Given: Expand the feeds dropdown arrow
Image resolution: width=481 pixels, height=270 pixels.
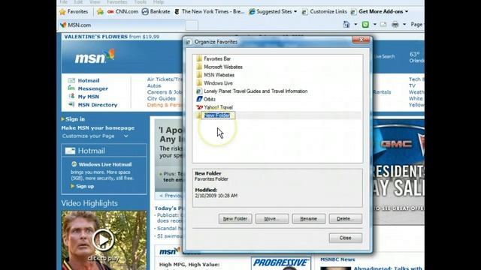Looking at the screenshot, I should [374, 25].
